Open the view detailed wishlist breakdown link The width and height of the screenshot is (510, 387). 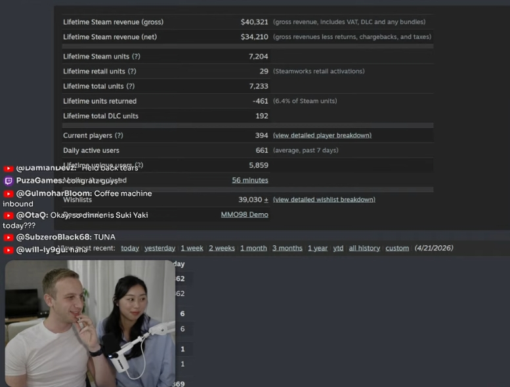coord(324,199)
